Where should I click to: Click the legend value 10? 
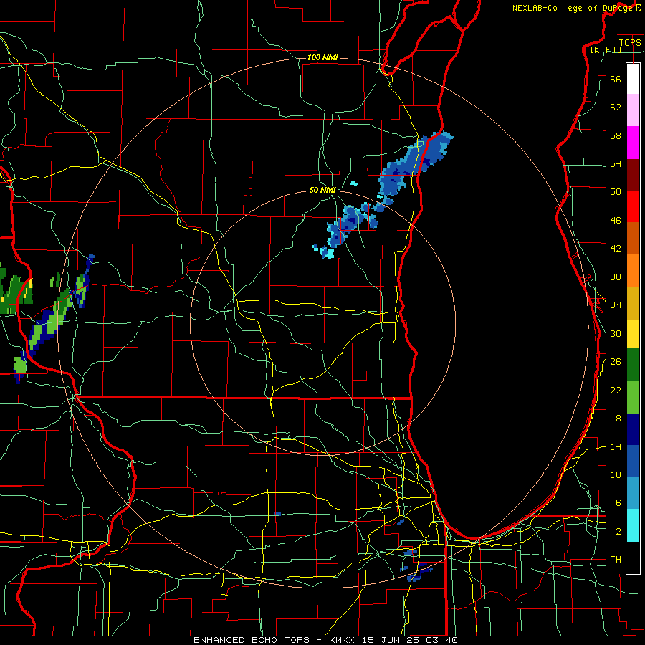pyautogui.click(x=616, y=474)
